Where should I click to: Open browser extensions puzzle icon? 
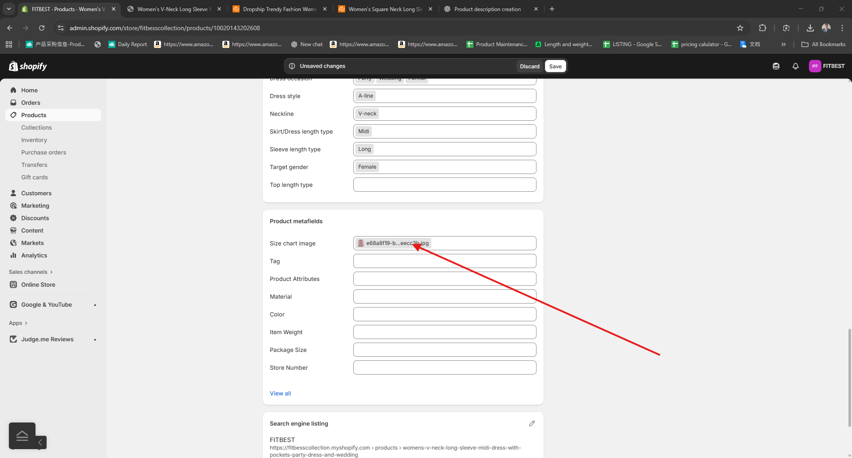(x=762, y=28)
